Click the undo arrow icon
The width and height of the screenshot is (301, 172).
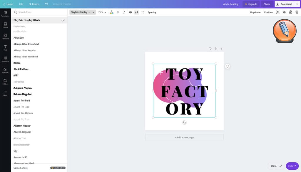click(x=46, y=4)
